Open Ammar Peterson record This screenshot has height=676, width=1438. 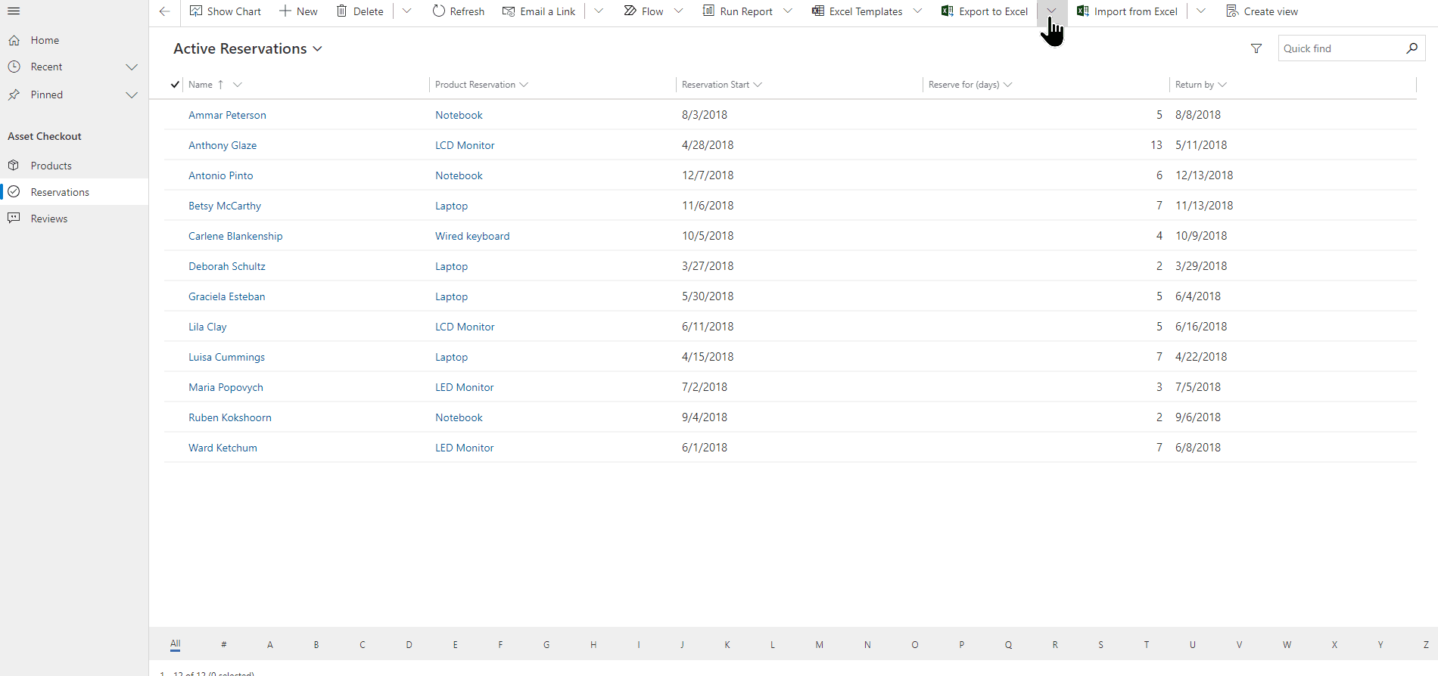tap(227, 115)
